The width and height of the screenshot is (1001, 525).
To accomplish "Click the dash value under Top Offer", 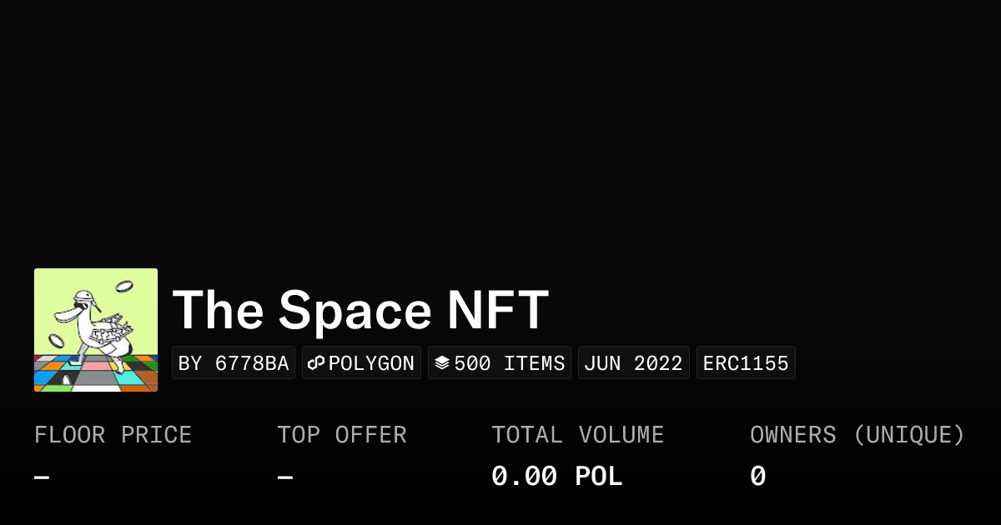I will 285,477.
